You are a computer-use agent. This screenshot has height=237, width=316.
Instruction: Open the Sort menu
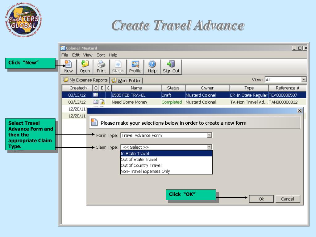101,55
